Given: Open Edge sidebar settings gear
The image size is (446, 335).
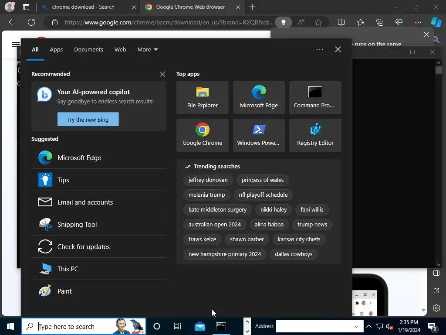Looking at the screenshot, I should click(x=436, y=308).
